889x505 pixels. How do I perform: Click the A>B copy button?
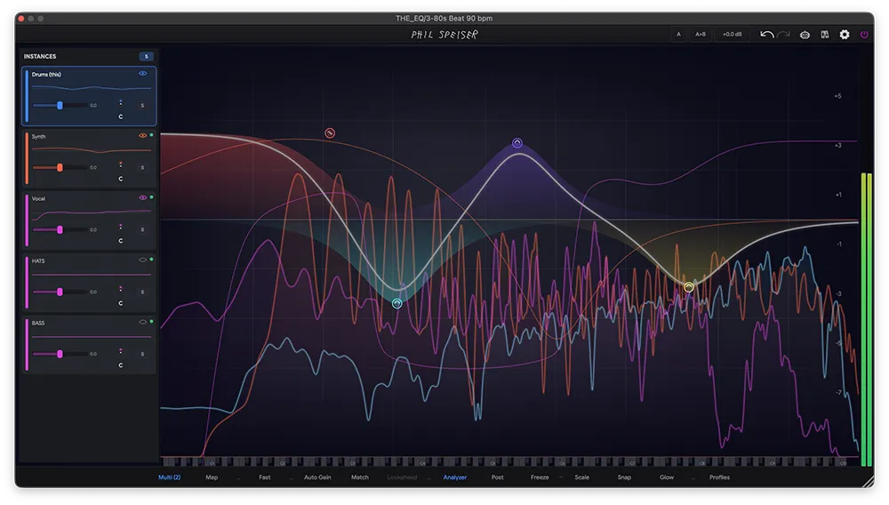point(701,35)
